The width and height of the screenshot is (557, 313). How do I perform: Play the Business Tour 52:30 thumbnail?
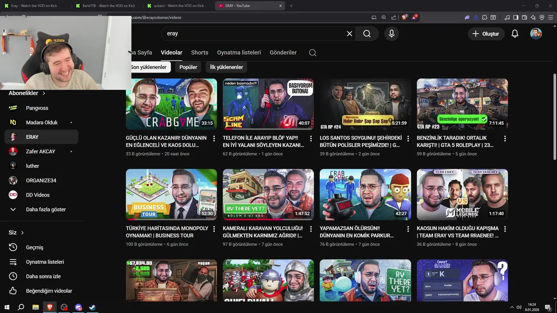(171, 194)
